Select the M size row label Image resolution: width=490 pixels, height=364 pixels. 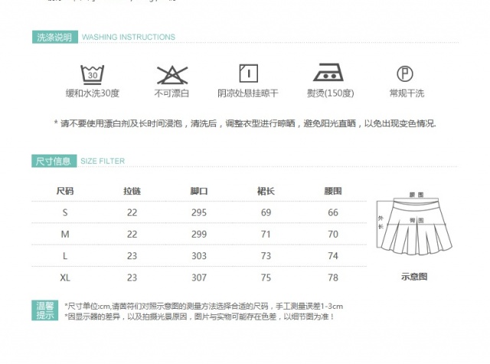point(65,233)
